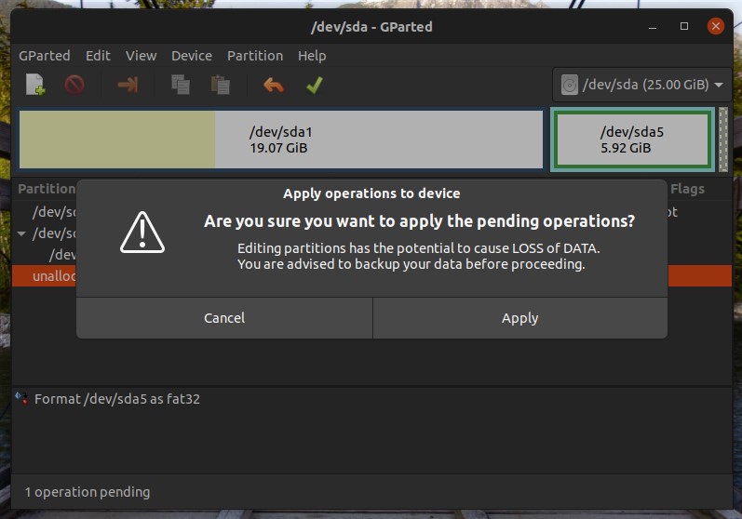Click the hard disk icon in device selector

pyautogui.click(x=569, y=85)
